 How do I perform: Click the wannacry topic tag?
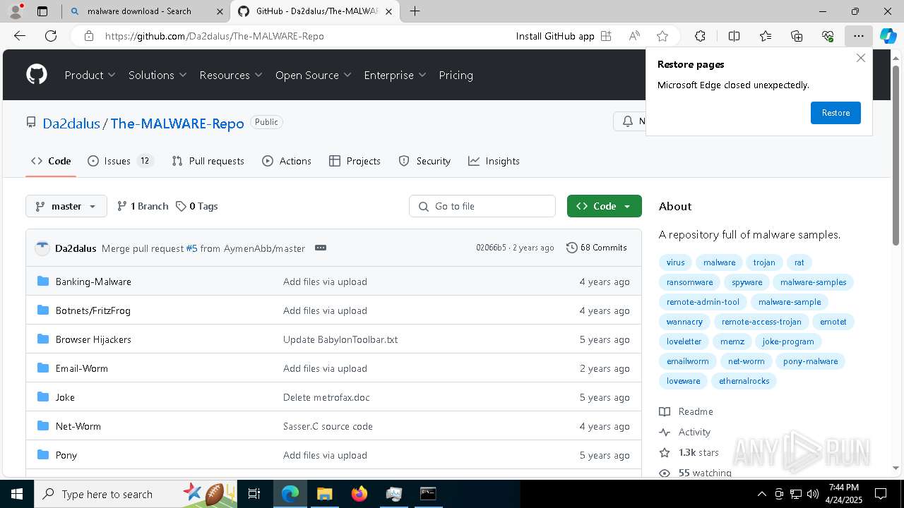684,322
